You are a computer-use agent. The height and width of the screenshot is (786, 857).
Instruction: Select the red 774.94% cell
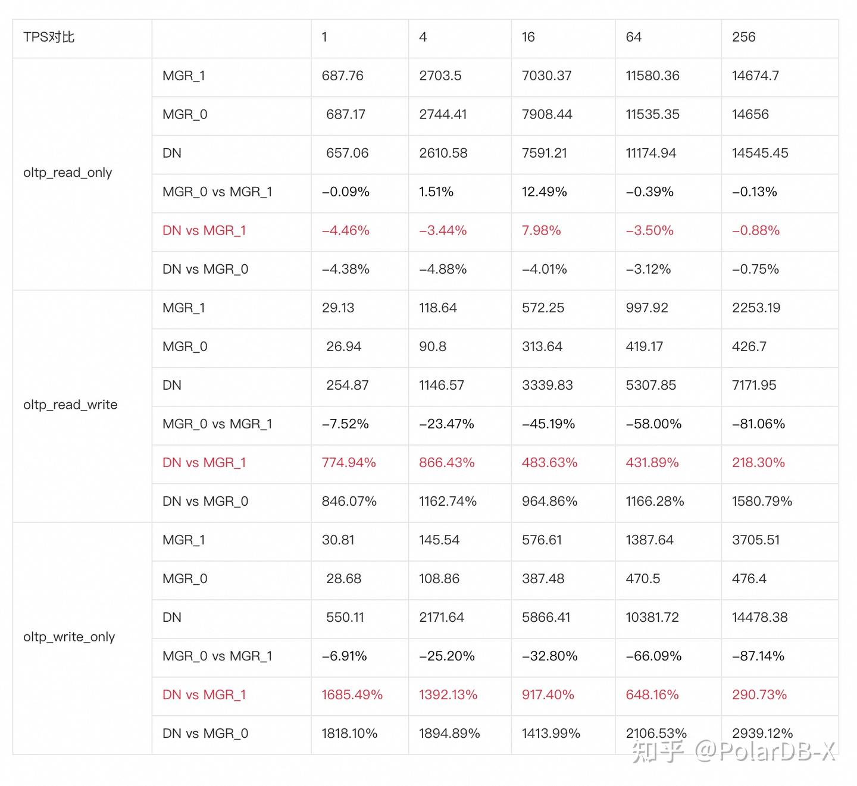pos(349,463)
